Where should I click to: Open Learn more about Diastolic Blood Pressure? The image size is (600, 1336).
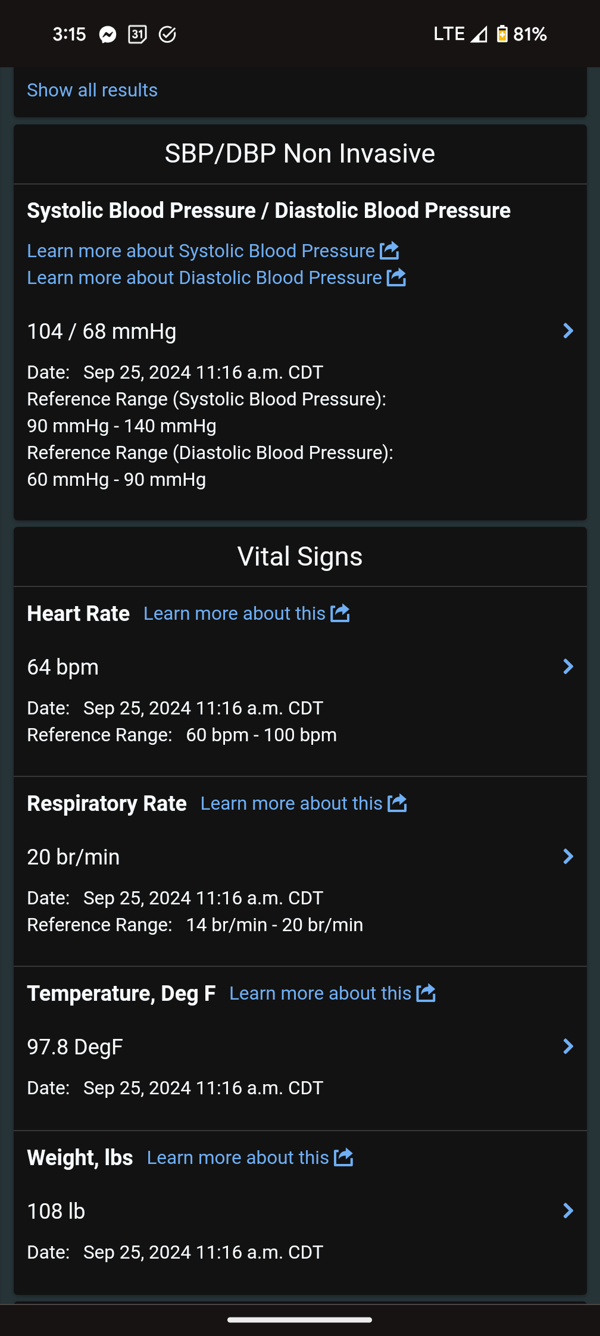(x=204, y=277)
